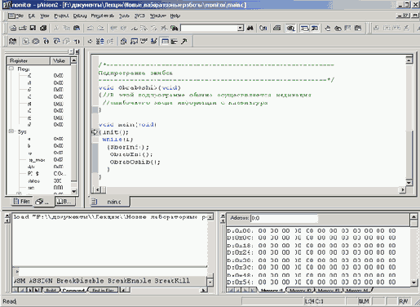Click the Performance Analyzer toolbar icon
420x307 pixels.
[x=174, y=41]
